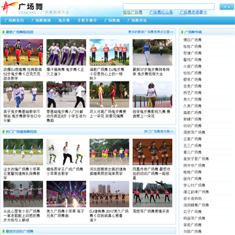
Task: Open 紫蝶广场舞 sidebar entry
Action: click(x=193, y=119)
